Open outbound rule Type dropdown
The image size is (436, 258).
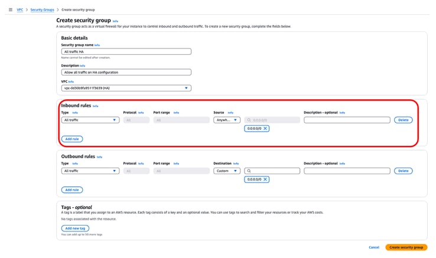pyautogui.click(x=90, y=171)
